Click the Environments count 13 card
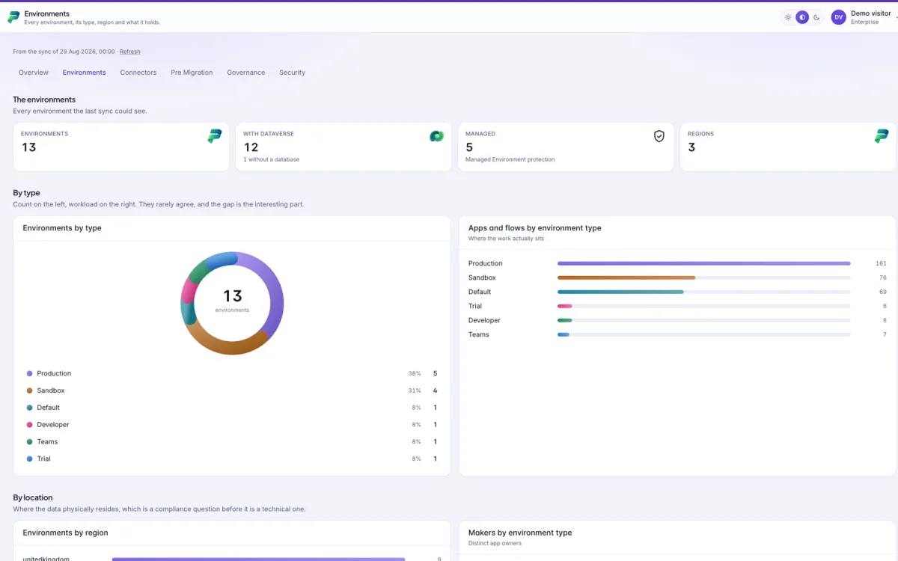Image resolution: width=898 pixels, height=561 pixels. (x=121, y=147)
